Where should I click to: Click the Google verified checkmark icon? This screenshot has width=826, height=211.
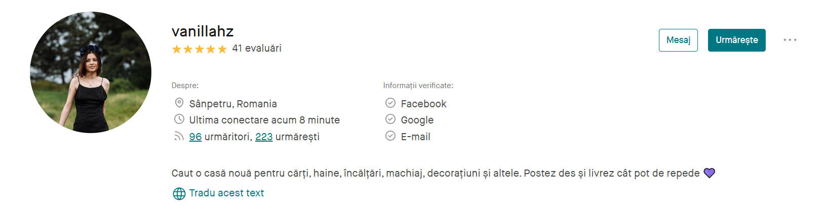point(390,119)
